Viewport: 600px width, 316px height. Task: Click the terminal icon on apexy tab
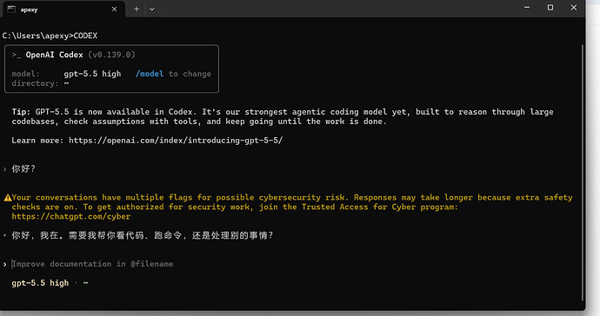coord(11,10)
